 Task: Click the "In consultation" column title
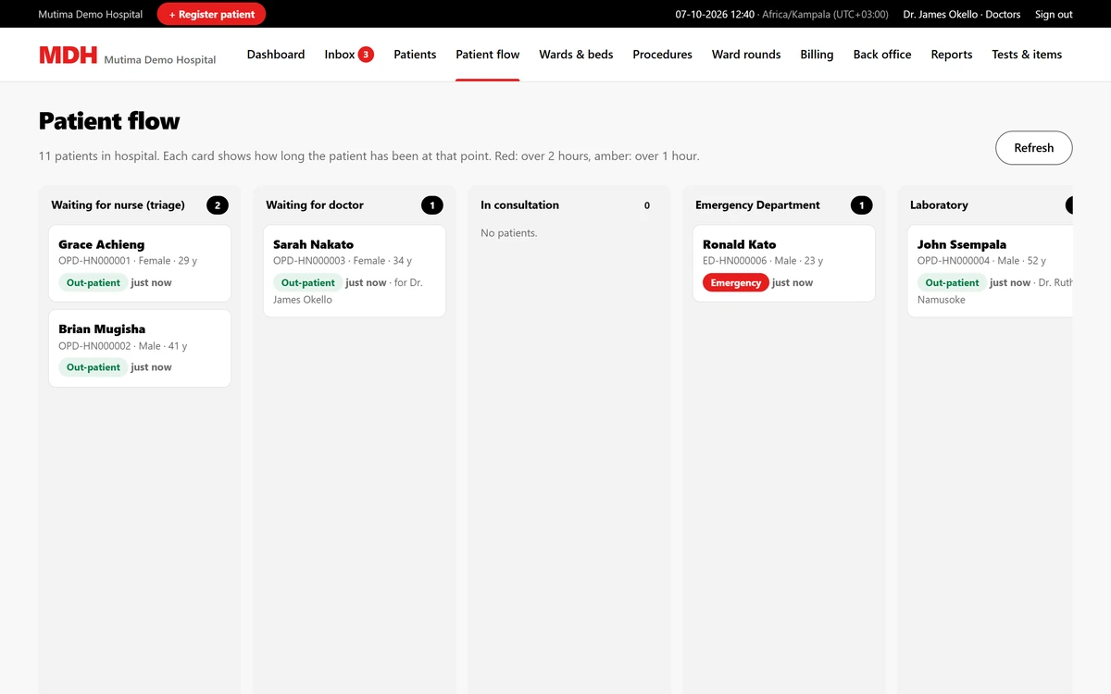pos(519,205)
